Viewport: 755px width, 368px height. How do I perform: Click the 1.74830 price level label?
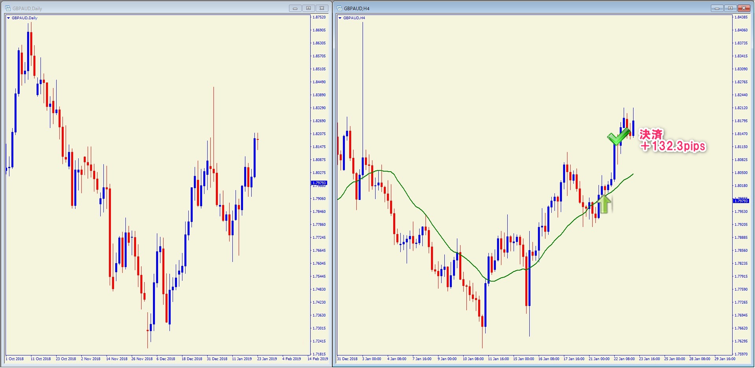319,289
